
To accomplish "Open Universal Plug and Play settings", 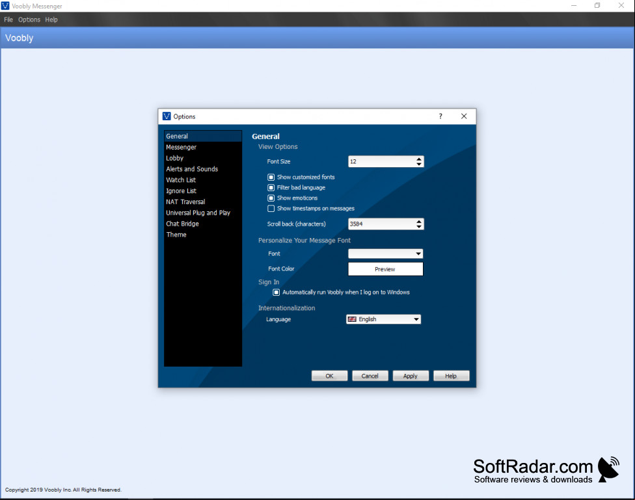I will [x=203, y=213].
